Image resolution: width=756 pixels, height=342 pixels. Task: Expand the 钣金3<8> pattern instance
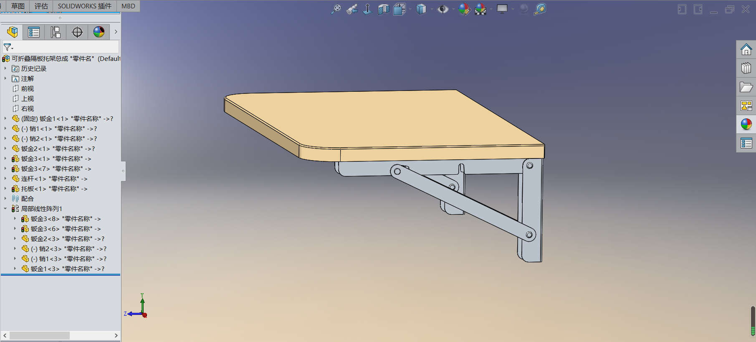(x=15, y=219)
